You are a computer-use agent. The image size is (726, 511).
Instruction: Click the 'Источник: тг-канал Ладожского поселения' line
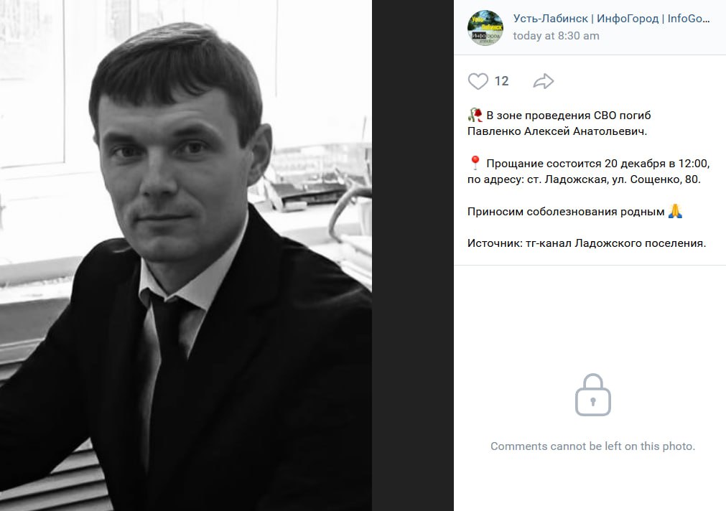587,243
